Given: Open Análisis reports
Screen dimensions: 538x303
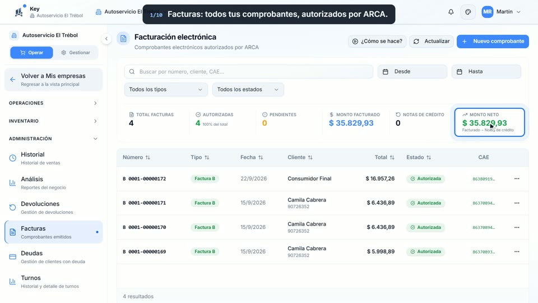Looking at the screenshot, I should point(54,183).
